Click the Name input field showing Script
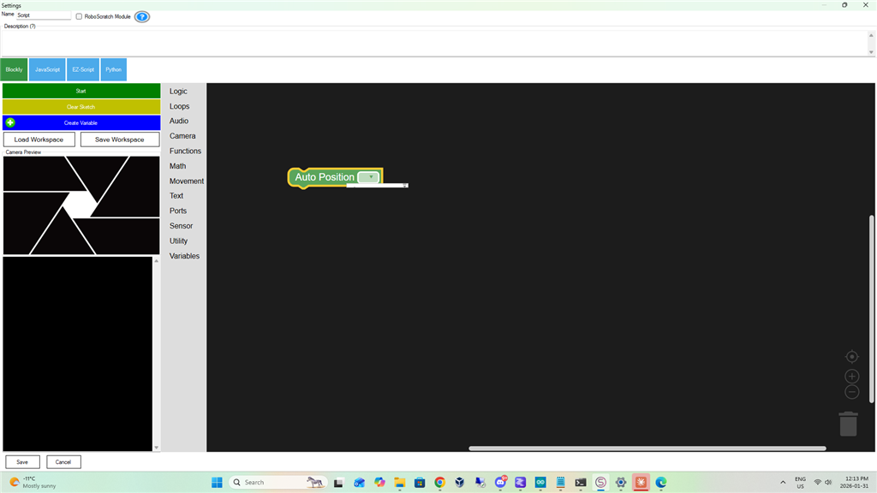Viewport: 877px width, 493px height. (43, 14)
